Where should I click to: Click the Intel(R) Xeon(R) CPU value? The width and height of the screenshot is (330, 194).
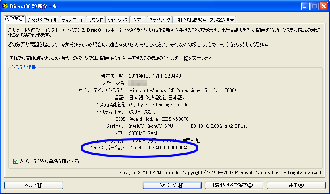(x=188, y=126)
